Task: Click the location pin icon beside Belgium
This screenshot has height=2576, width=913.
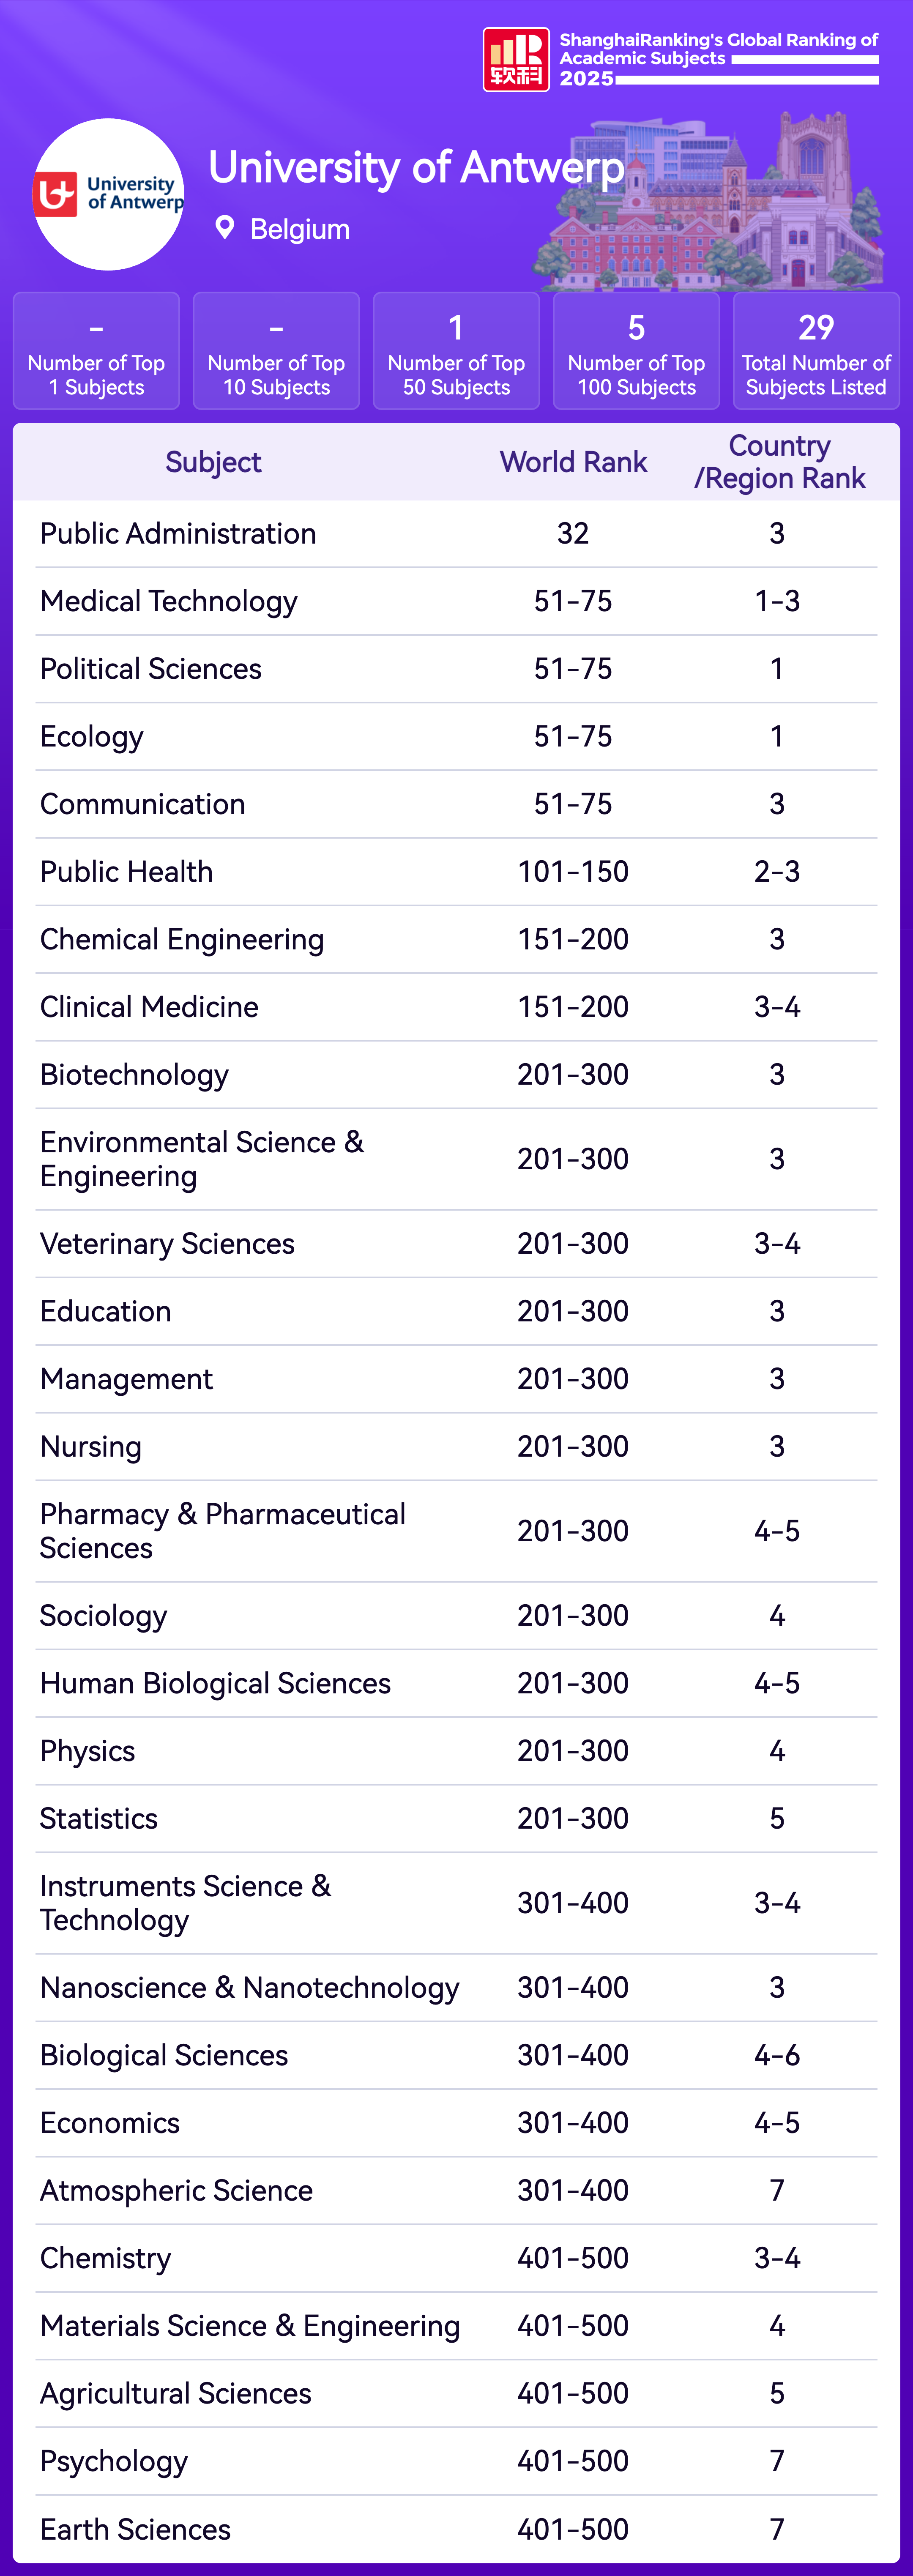Action: tap(225, 228)
